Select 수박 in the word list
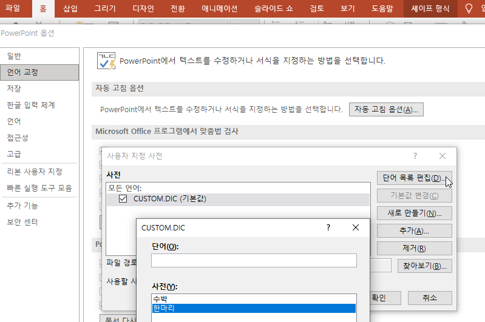The width and height of the screenshot is (485, 322). pyautogui.click(x=254, y=299)
